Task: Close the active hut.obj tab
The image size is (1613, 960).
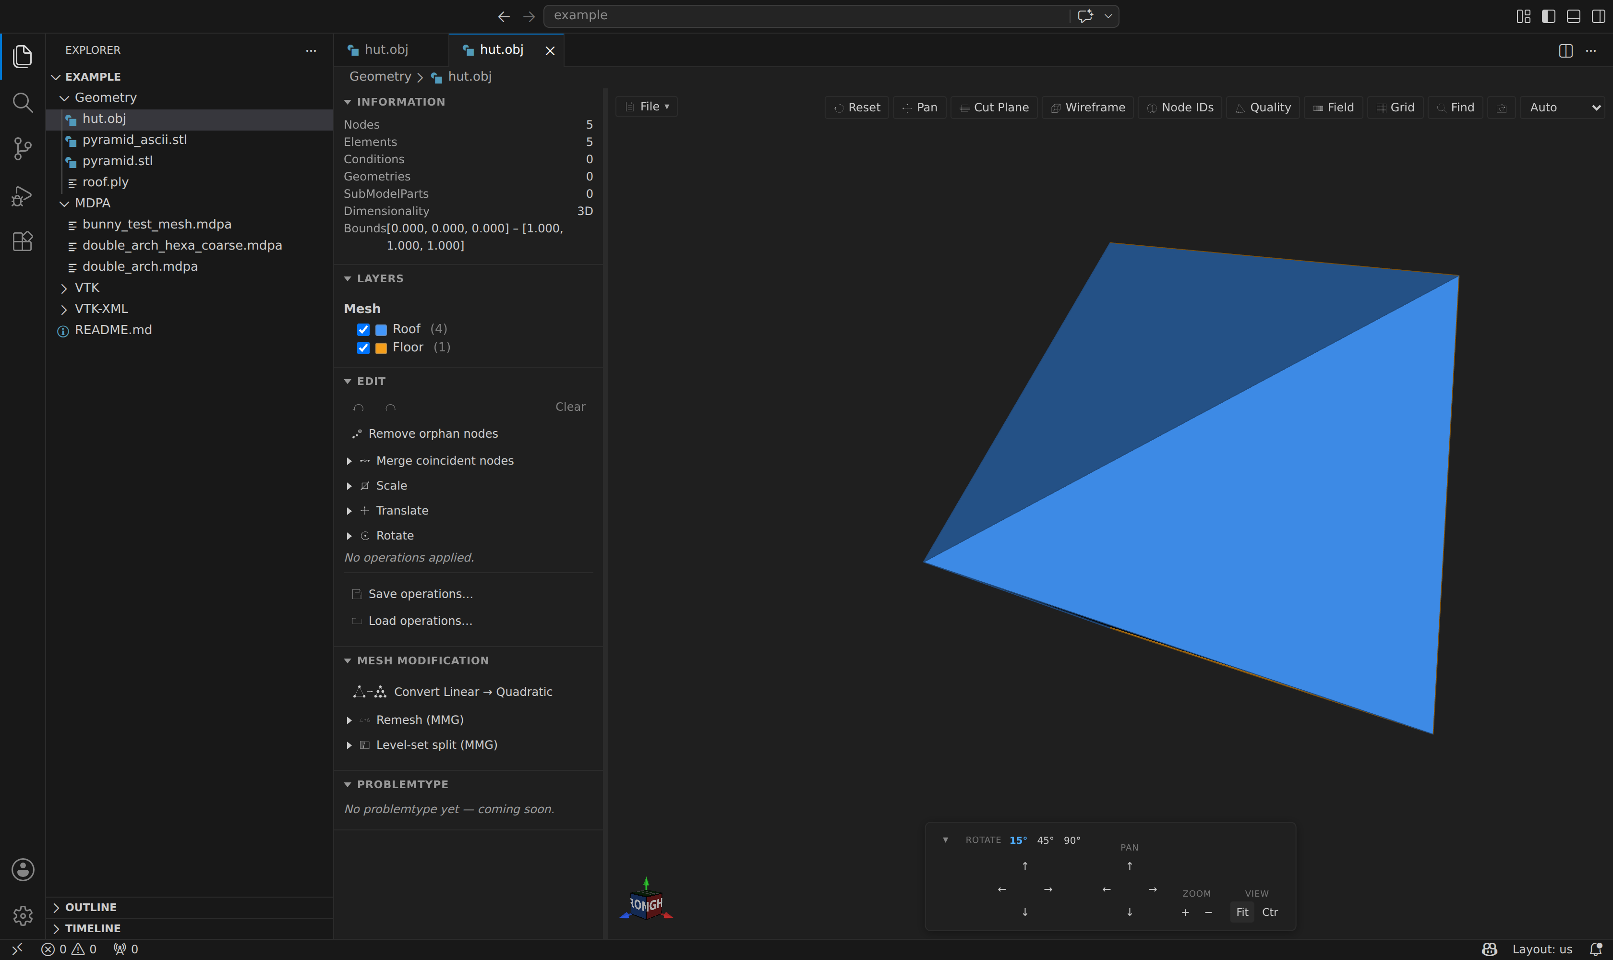Action: [x=550, y=50]
